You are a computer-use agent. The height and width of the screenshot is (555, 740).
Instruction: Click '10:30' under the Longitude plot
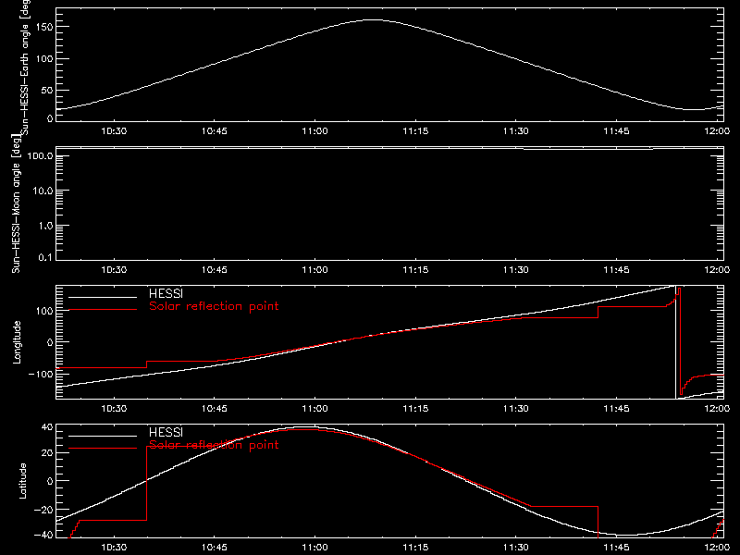pyautogui.click(x=114, y=409)
